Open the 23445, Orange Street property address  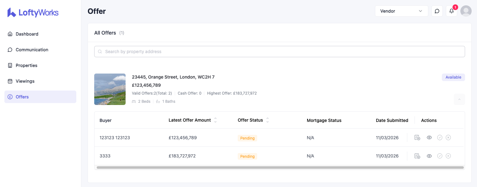pos(173,77)
